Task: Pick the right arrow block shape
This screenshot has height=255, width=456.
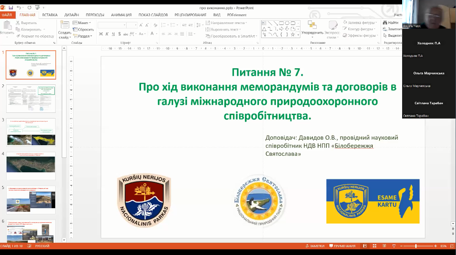Action: [281, 29]
